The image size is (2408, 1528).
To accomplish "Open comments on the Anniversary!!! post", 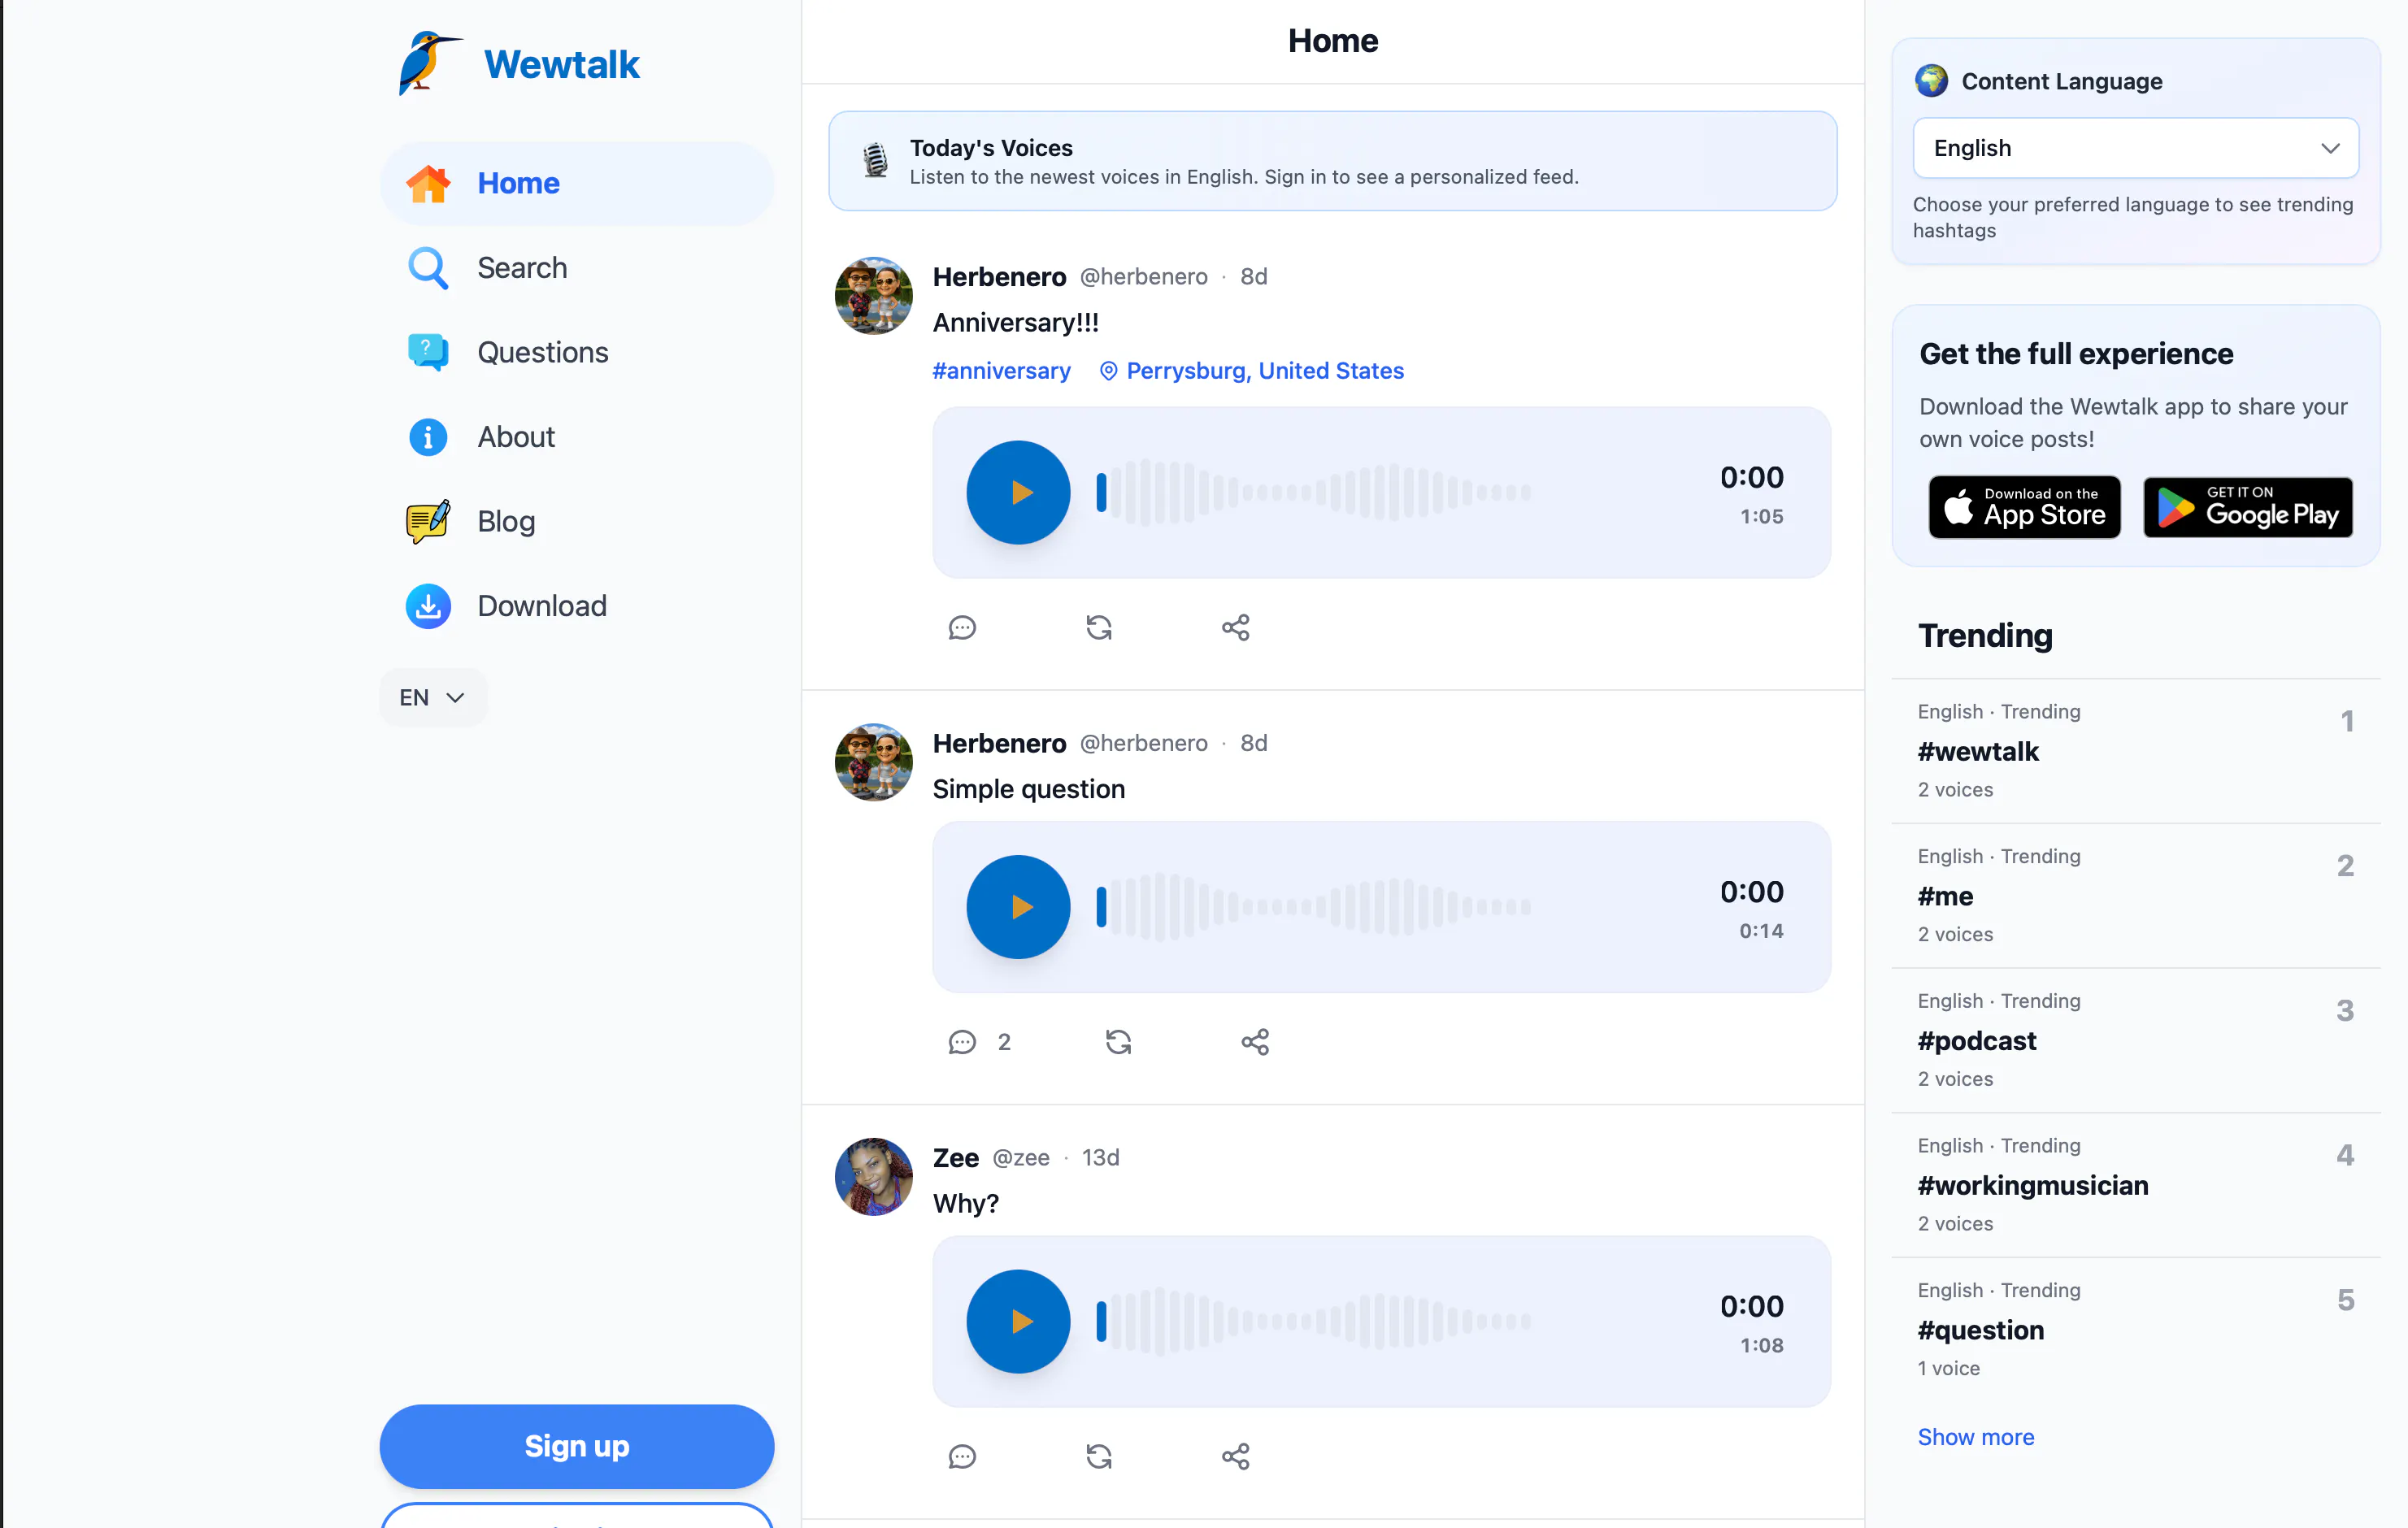I will [962, 628].
